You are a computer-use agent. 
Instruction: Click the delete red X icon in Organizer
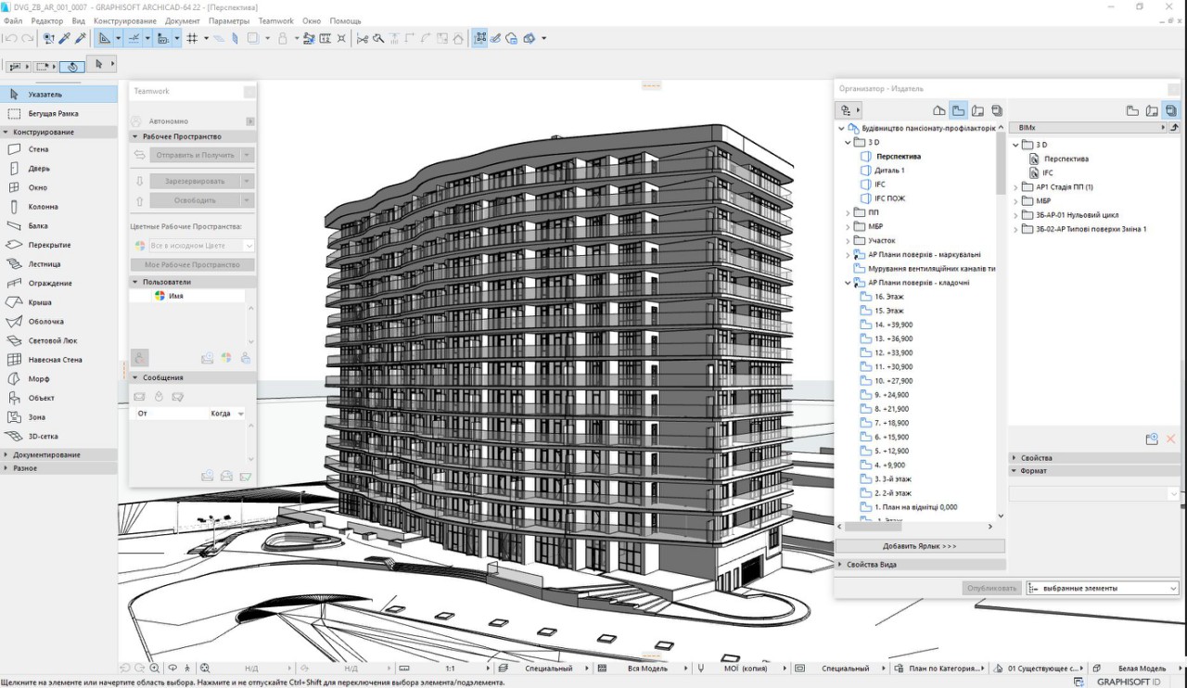[x=1170, y=439]
